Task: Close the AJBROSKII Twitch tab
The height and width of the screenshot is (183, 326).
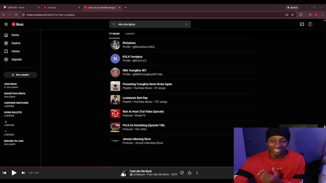Action: [x=39, y=8]
